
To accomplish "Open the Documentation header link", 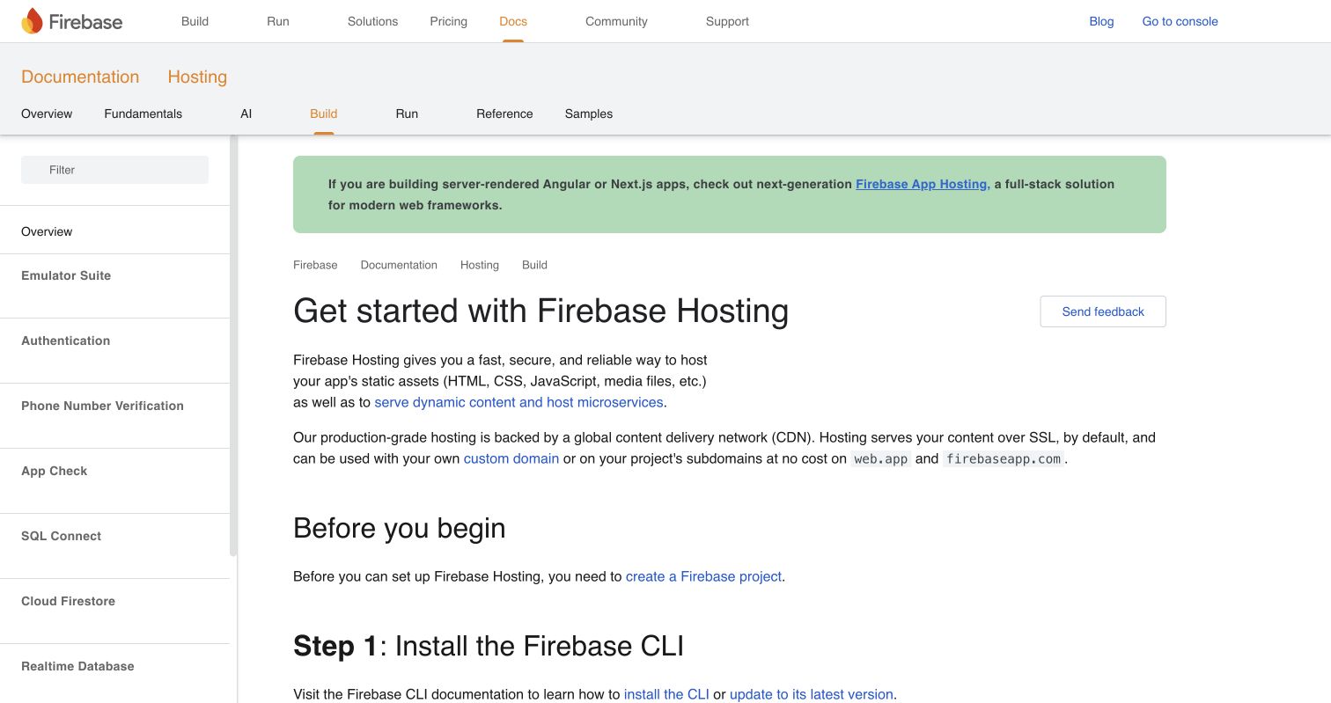I will [x=80, y=77].
